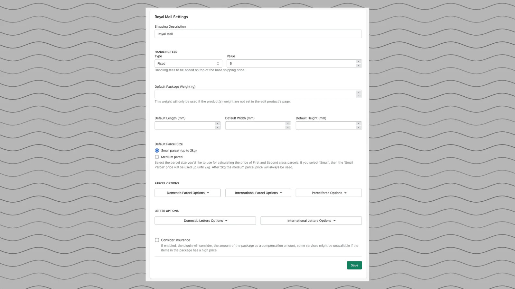Open Domestic Letters Options dropdown
The width and height of the screenshot is (515, 289).
coord(205,221)
